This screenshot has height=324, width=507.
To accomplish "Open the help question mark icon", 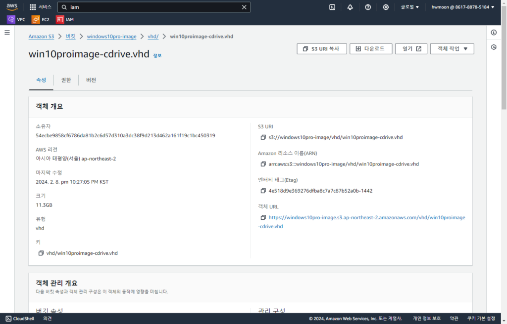I will (x=368, y=7).
